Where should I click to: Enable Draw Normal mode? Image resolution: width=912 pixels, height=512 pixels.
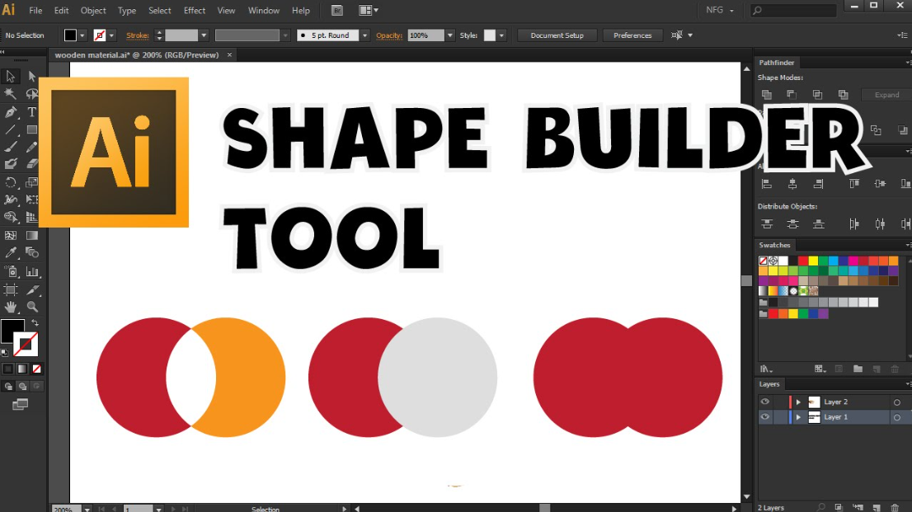coord(8,387)
